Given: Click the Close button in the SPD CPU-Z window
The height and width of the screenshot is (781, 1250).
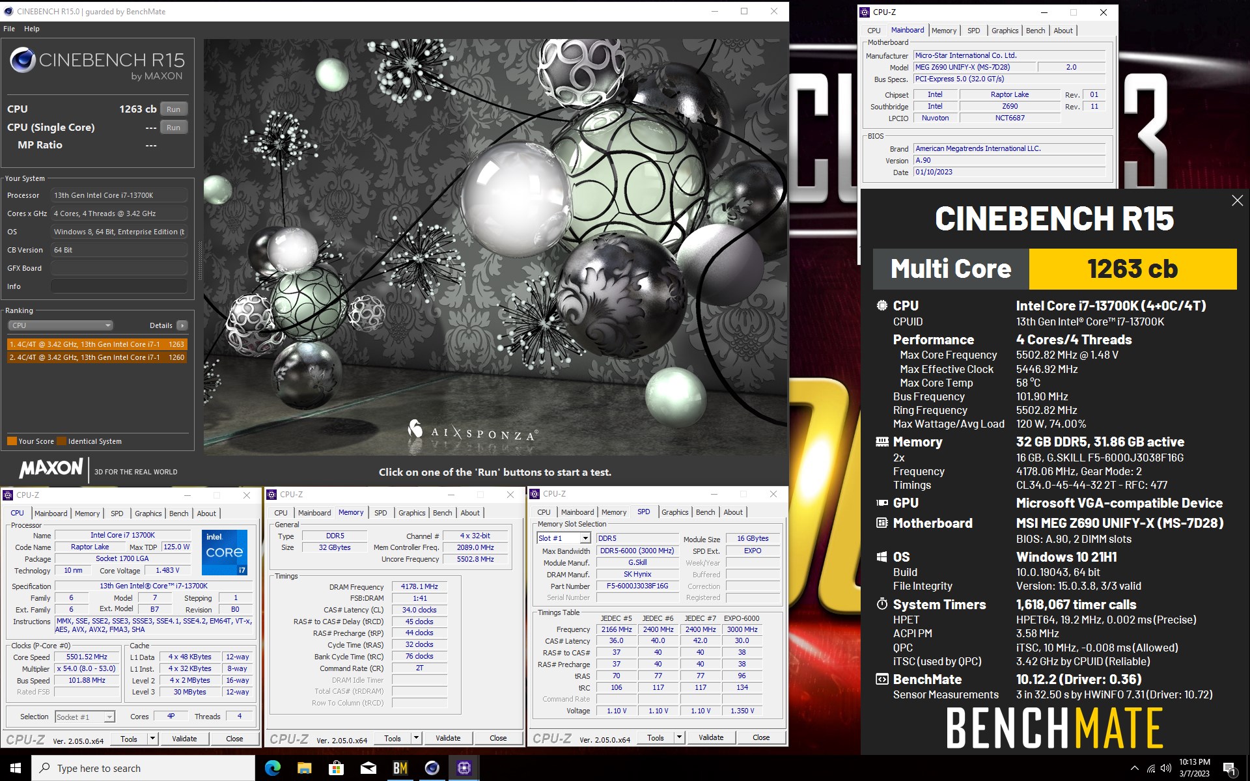Looking at the screenshot, I should pyautogui.click(x=761, y=737).
